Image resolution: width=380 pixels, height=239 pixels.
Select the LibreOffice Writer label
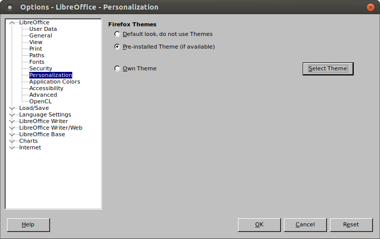(43, 121)
